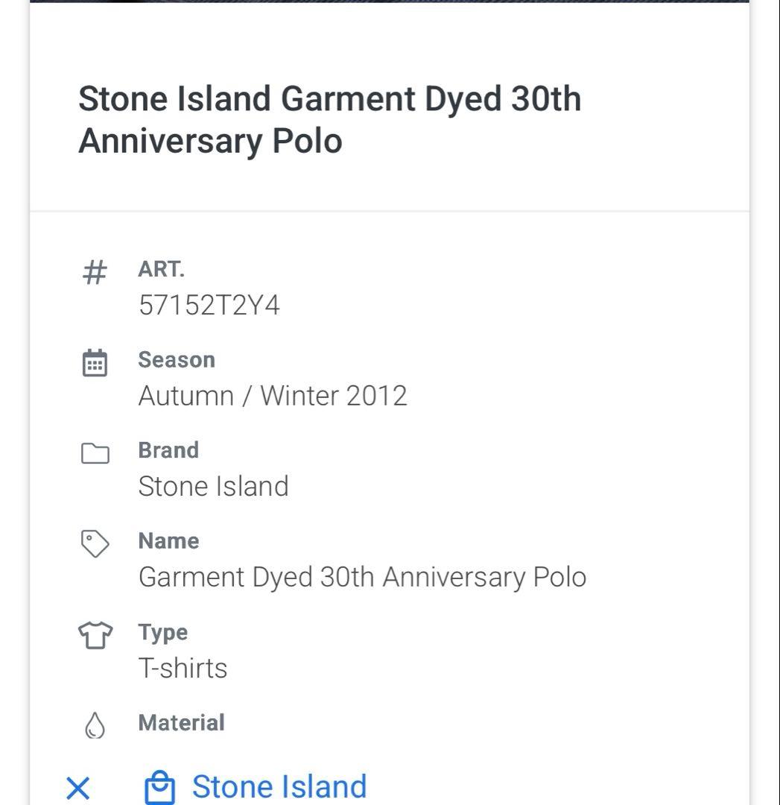
Task: Click the T-shirts type value
Action: [183, 668]
